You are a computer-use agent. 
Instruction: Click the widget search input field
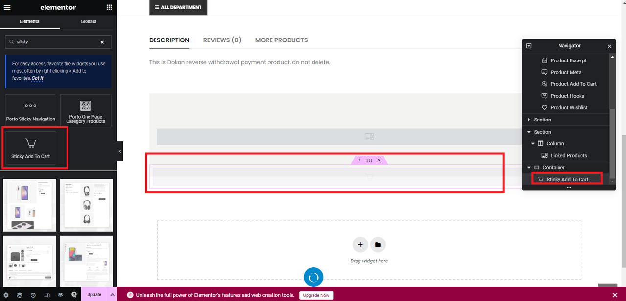point(58,42)
